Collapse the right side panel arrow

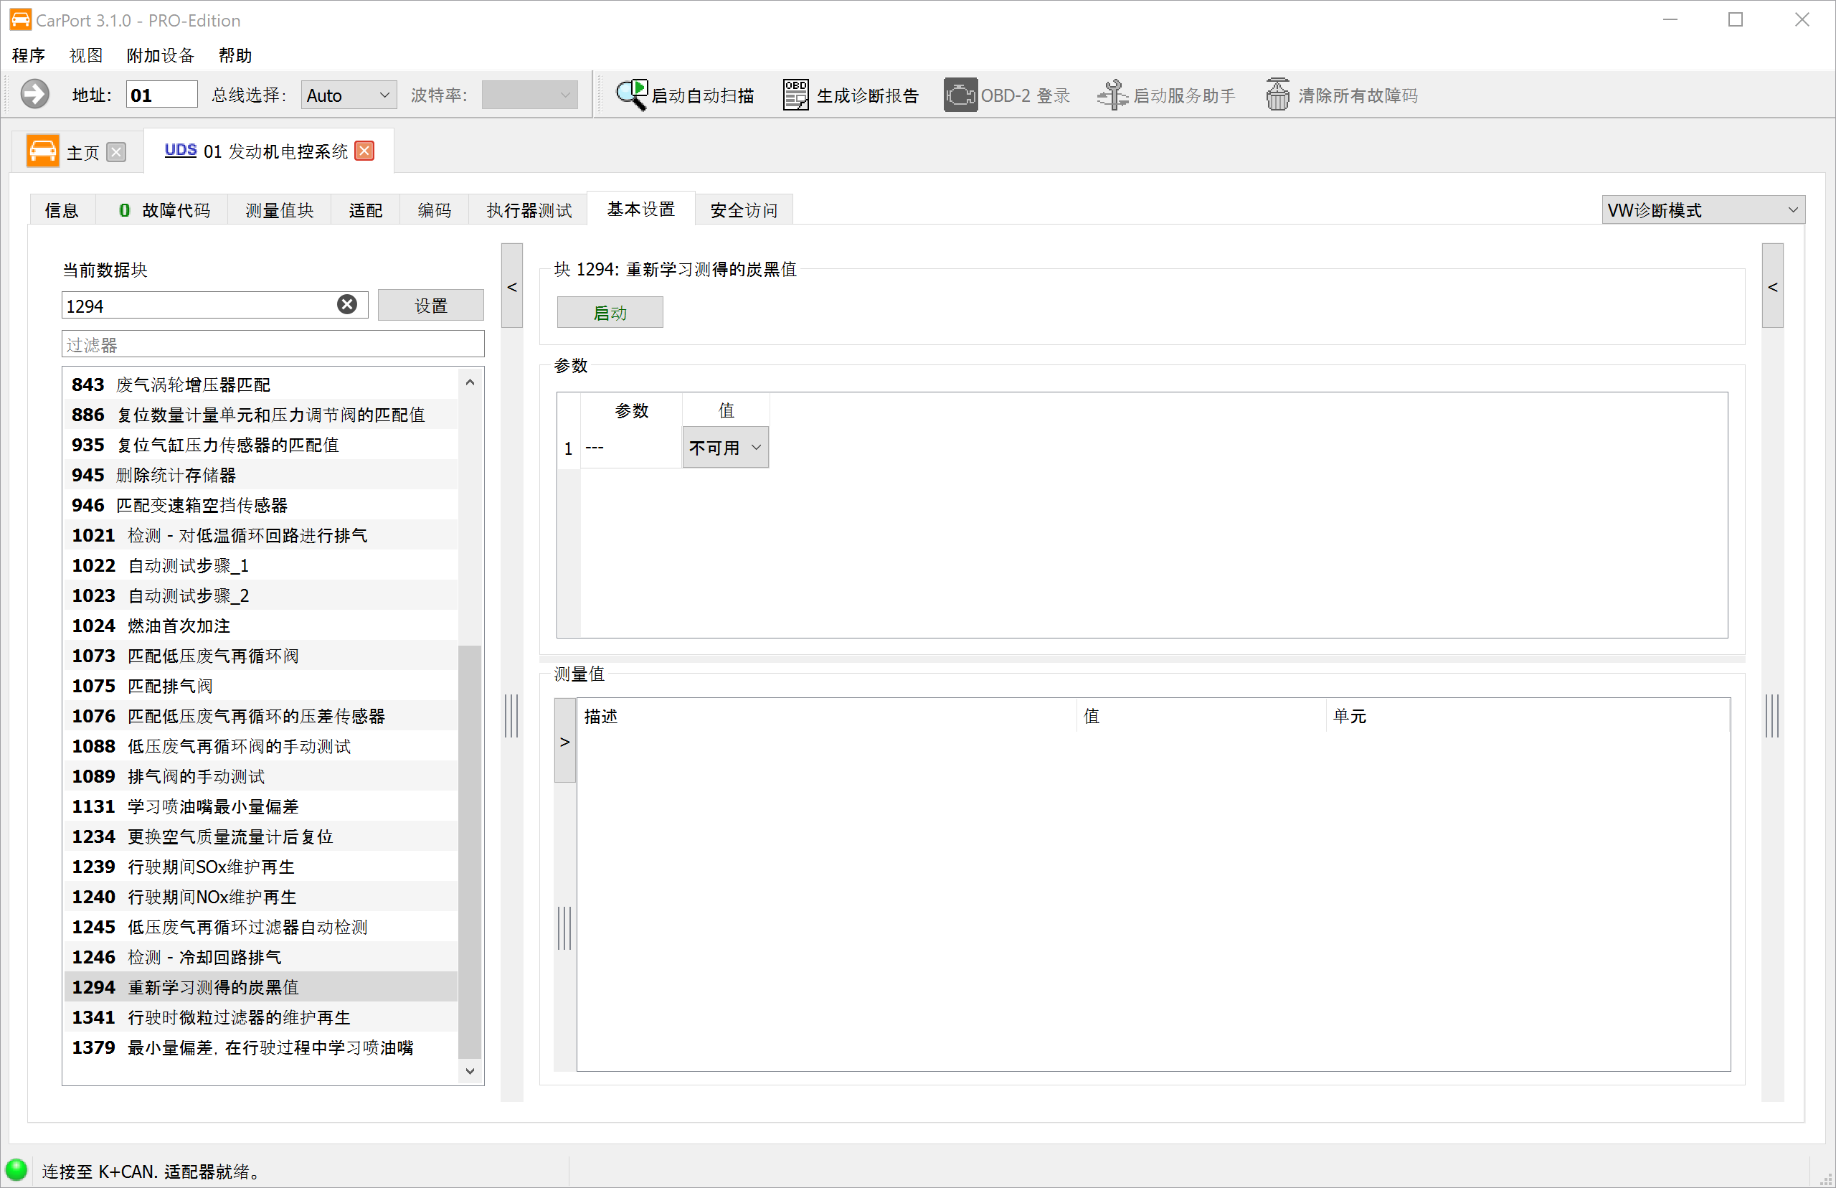(x=1773, y=287)
